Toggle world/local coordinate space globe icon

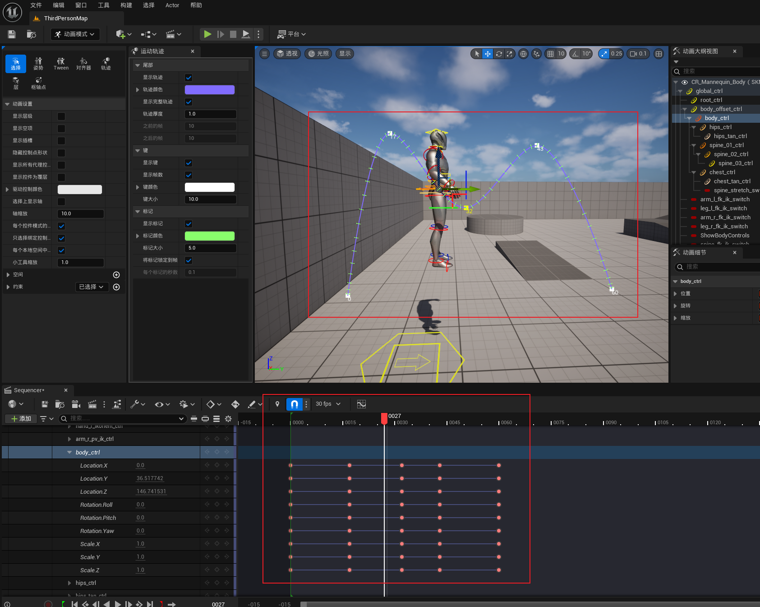(x=523, y=54)
